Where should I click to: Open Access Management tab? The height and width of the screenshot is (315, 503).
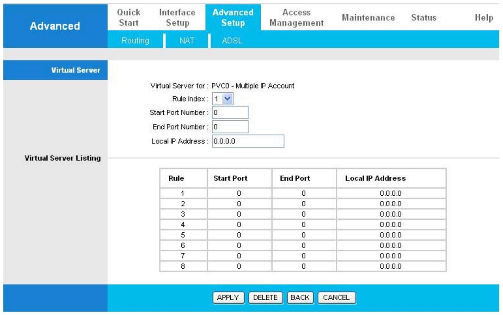296,17
